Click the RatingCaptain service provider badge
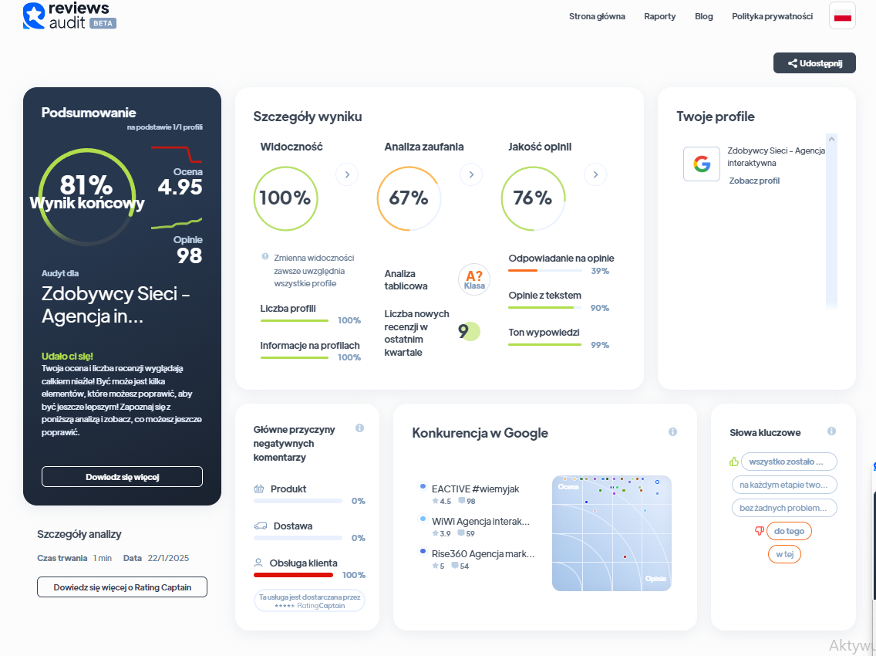This screenshot has height=656, width=876. (309, 600)
